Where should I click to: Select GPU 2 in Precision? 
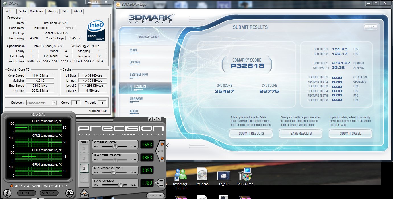click(84, 158)
